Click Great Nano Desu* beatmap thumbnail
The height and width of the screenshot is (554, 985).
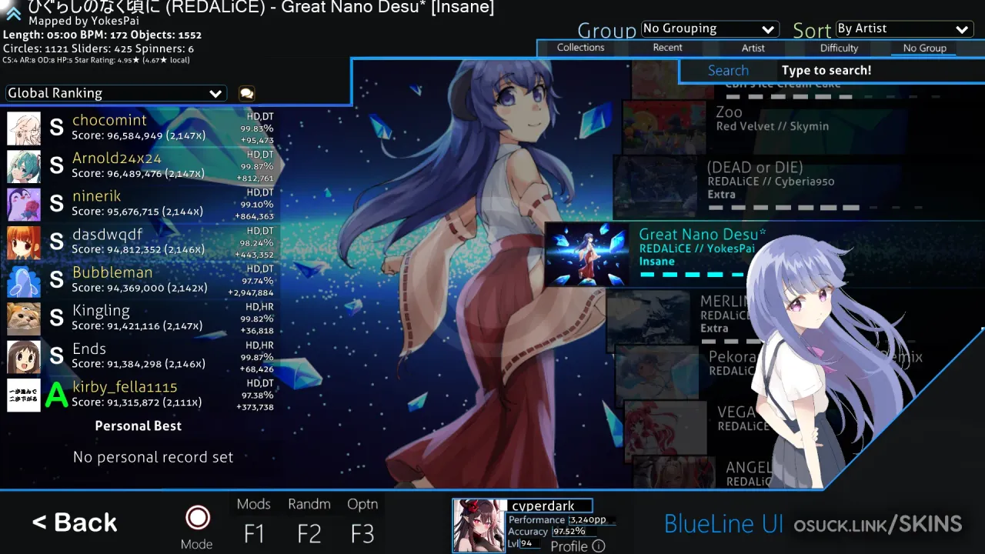coord(588,255)
